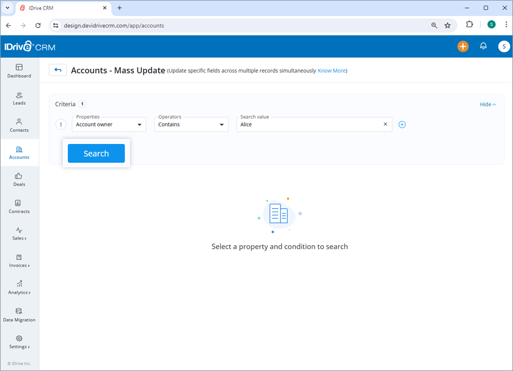The height and width of the screenshot is (371, 513).
Task: Open the Operators dropdown showing Contains
Action: click(191, 124)
